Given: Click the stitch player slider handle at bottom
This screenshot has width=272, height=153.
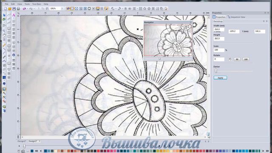Looking at the screenshot, I should [x=25, y=146].
